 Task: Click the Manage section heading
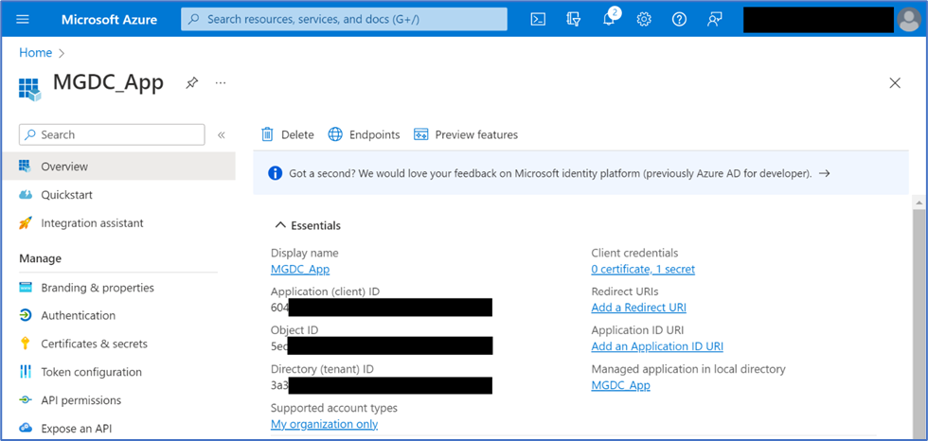click(40, 258)
